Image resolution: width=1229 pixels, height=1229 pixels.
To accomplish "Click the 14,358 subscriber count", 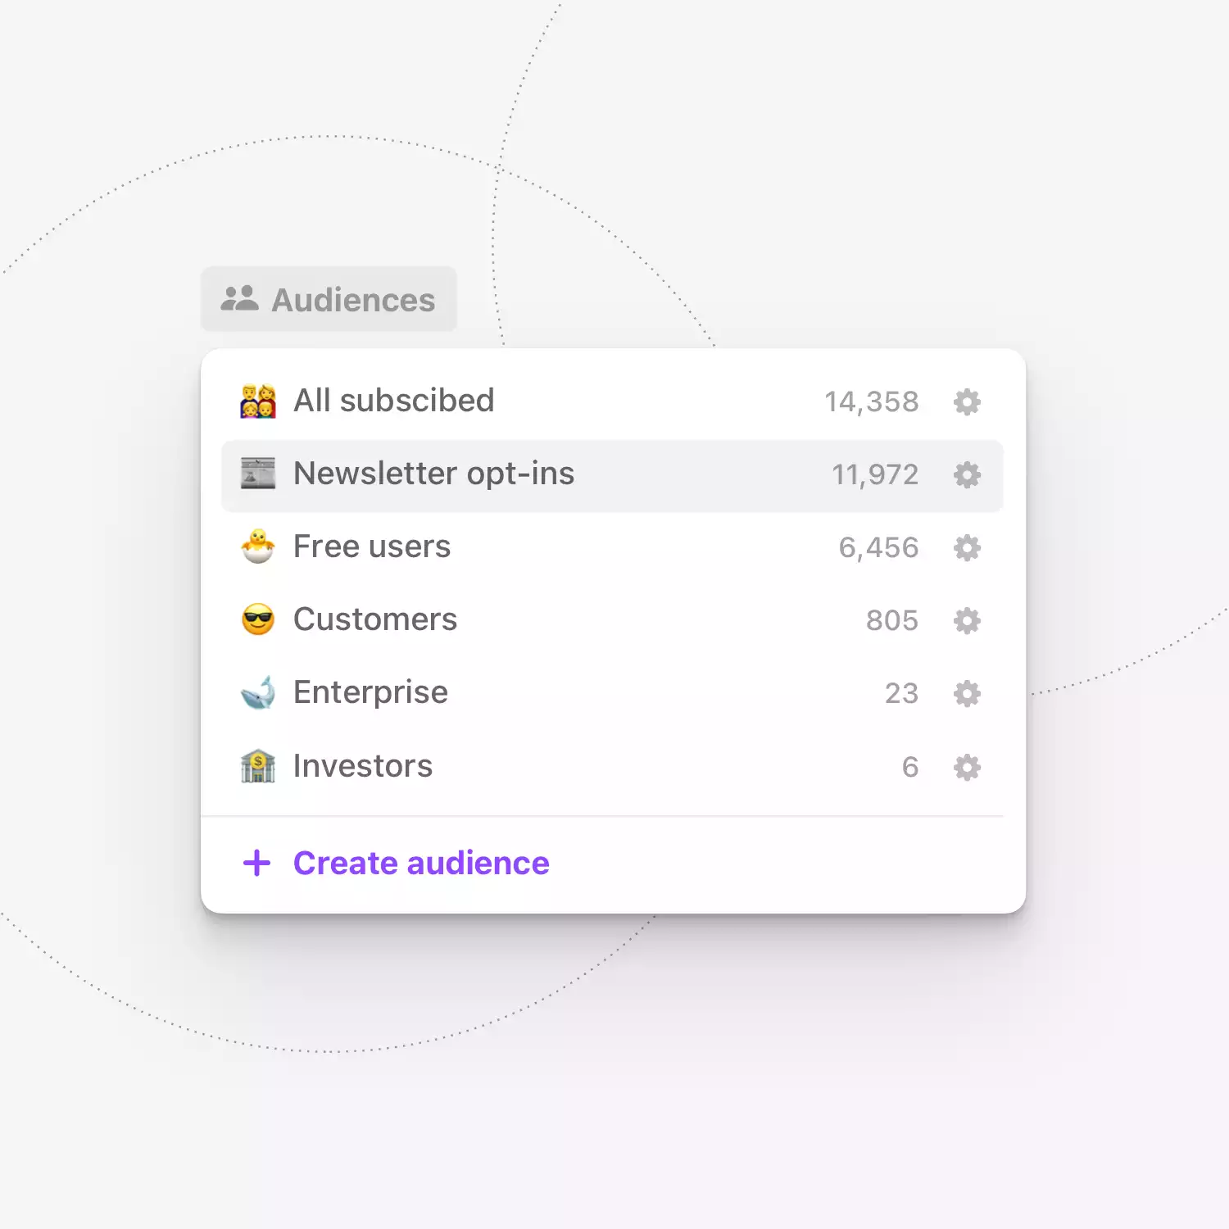I will pyautogui.click(x=872, y=401).
